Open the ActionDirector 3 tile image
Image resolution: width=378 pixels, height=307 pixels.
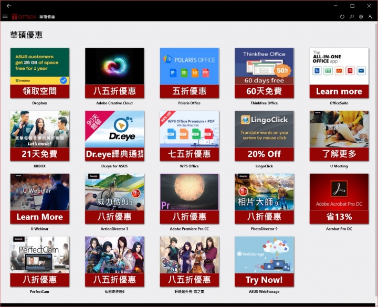114,192
